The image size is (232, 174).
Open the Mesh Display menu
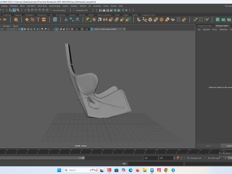click(55, 6)
